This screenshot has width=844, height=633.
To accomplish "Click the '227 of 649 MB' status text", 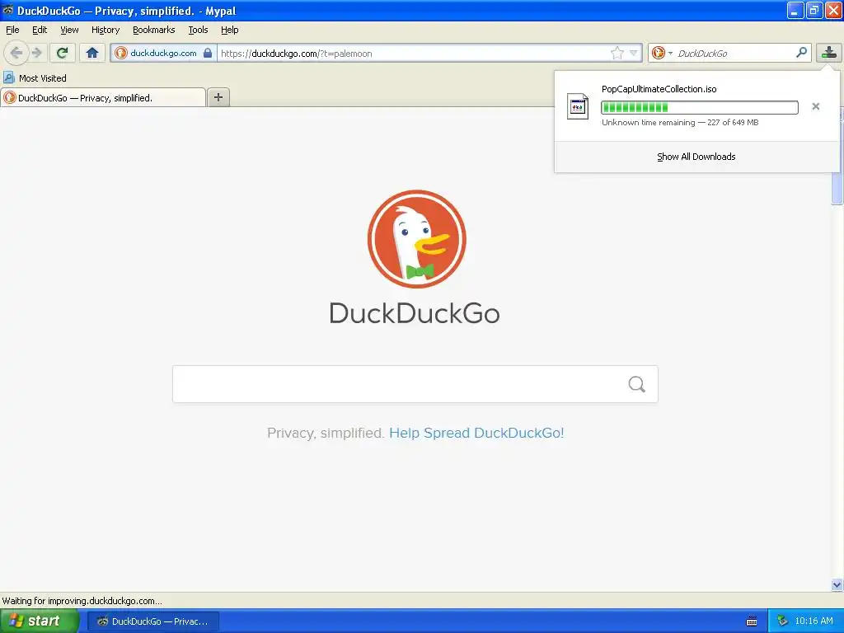I will coord(733,122).
